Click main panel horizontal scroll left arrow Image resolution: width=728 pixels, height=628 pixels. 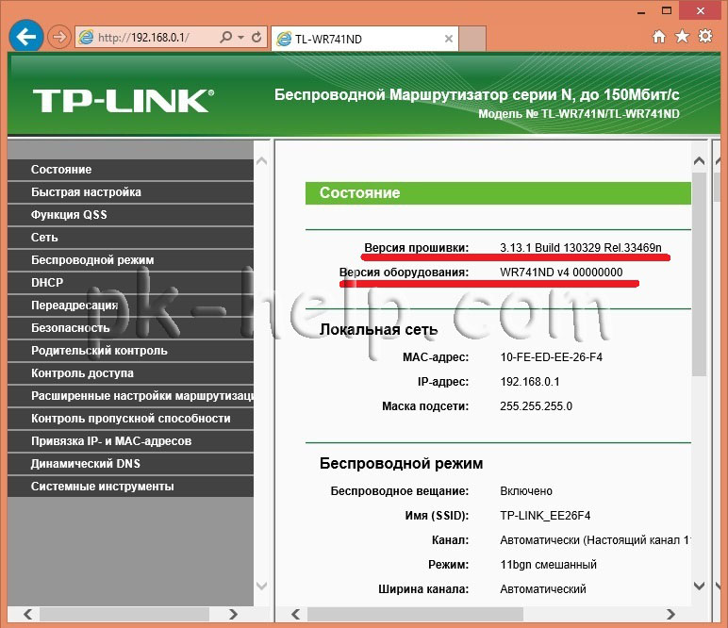(296, 614)
